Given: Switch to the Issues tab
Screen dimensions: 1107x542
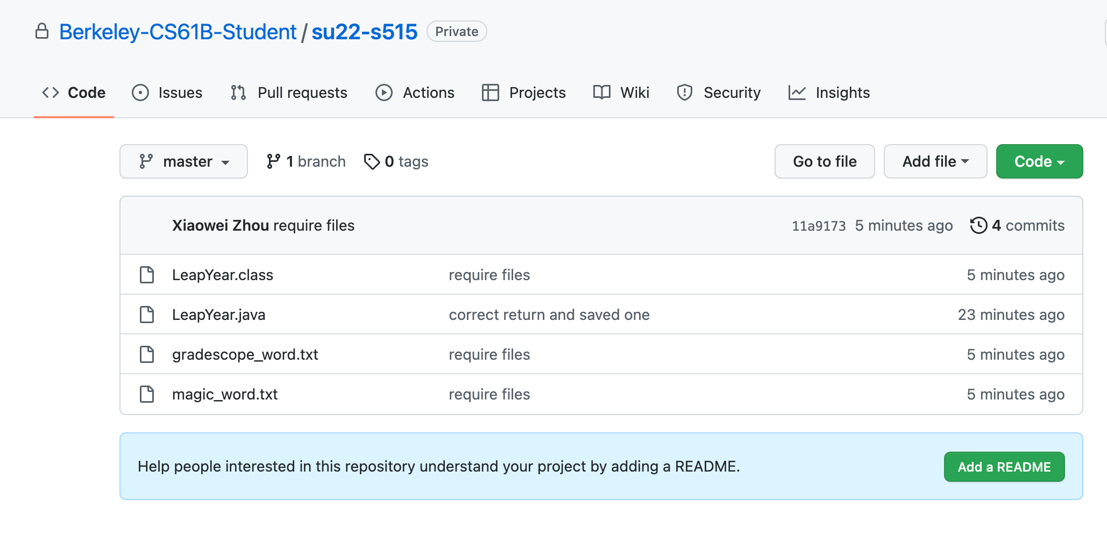Looking at the screenshot, I should pyautogui.click(x=167, y=92).
